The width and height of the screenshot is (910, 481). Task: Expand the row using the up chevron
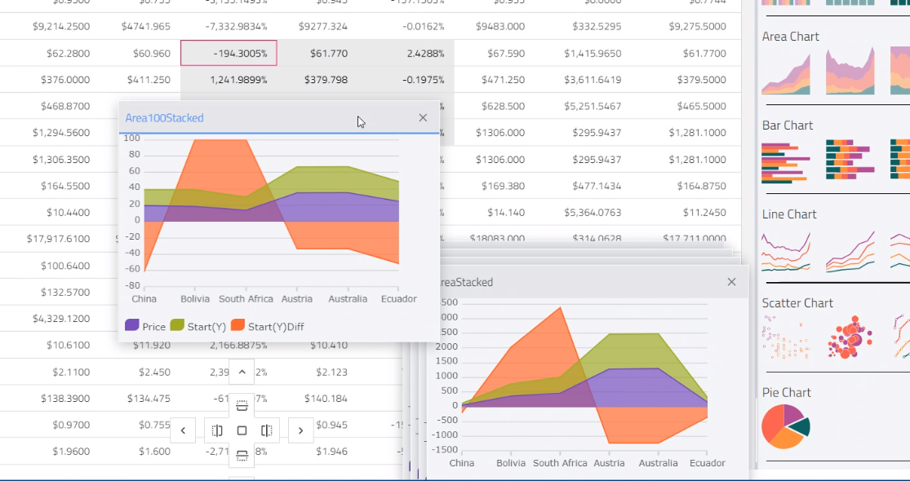point(241,373)
